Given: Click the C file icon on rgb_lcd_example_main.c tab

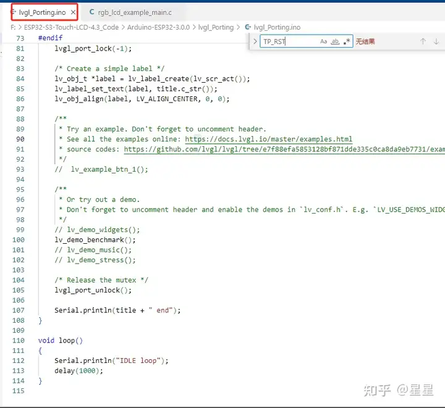Looking at the screenshot, I should pyautogui.click(x=91, y=12).
